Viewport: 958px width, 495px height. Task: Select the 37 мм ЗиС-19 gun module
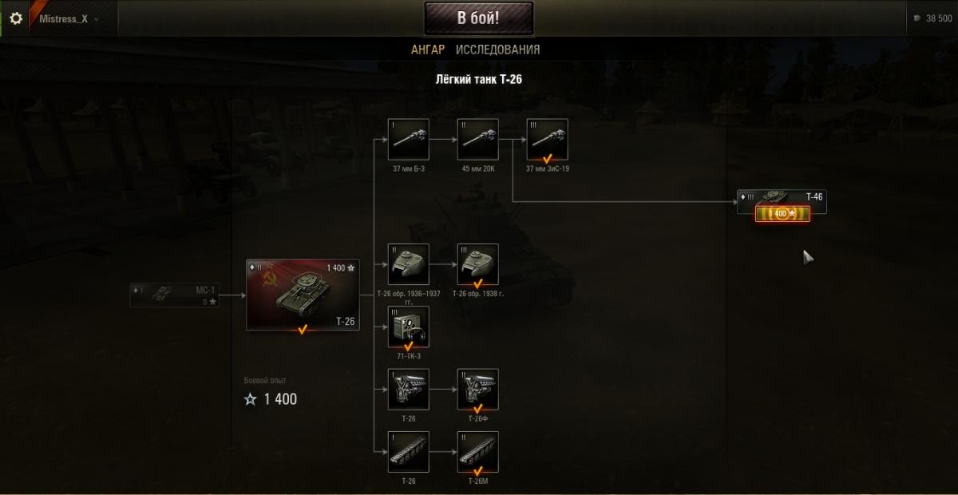pyautogui.click(x=548, y=140)
